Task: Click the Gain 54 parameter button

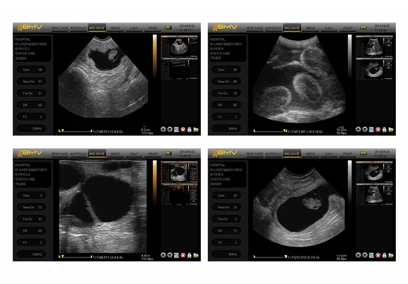Action: point(227,70)
